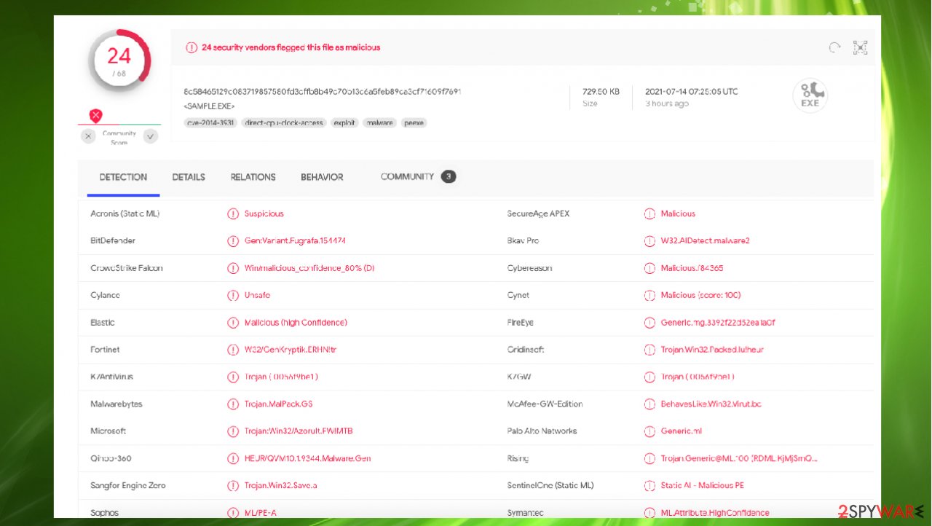Image resolution: width=932 pixels, height=526 pixels.
Task: Click the Sophos vendor name
Action: [104, 513]
